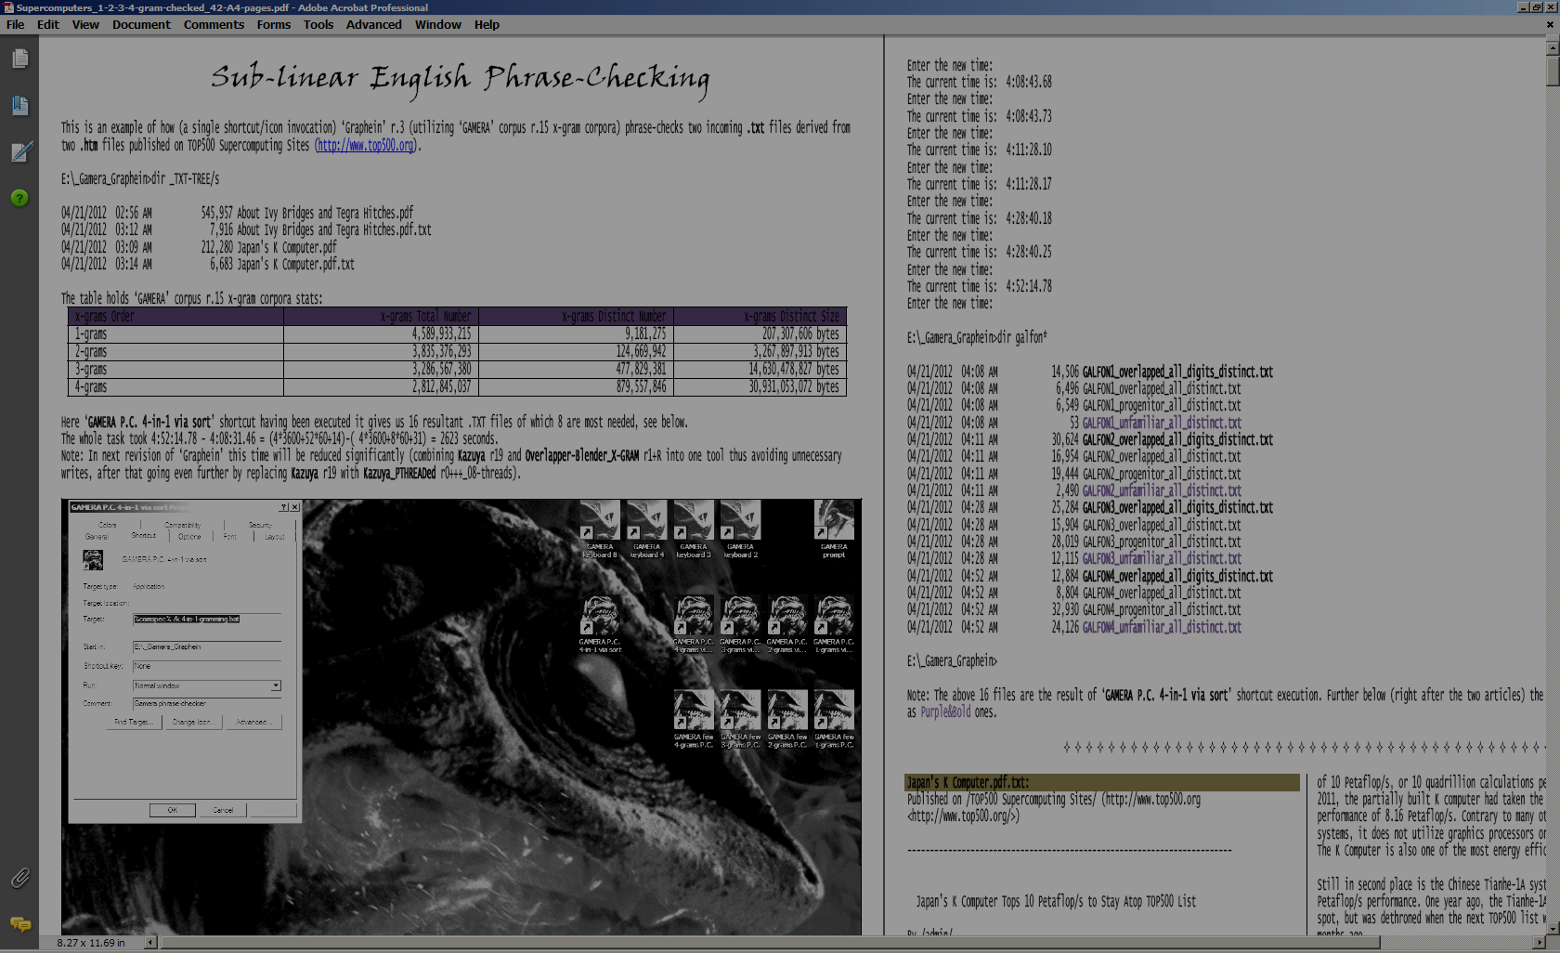Click 'About Ivy Bridges and Tegra Hitches.pdf' entry

tap(325, 214)
